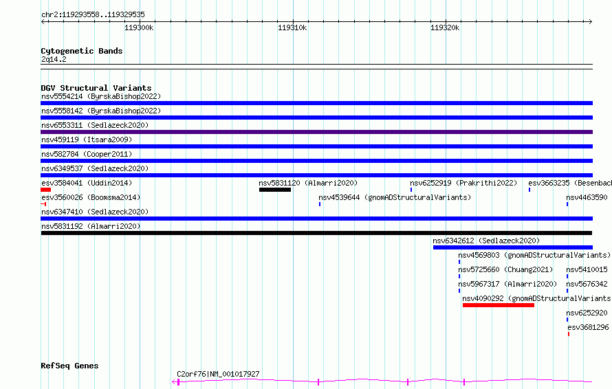
Task: Open the nsv5676342 variant label
Action: [587, 284]
